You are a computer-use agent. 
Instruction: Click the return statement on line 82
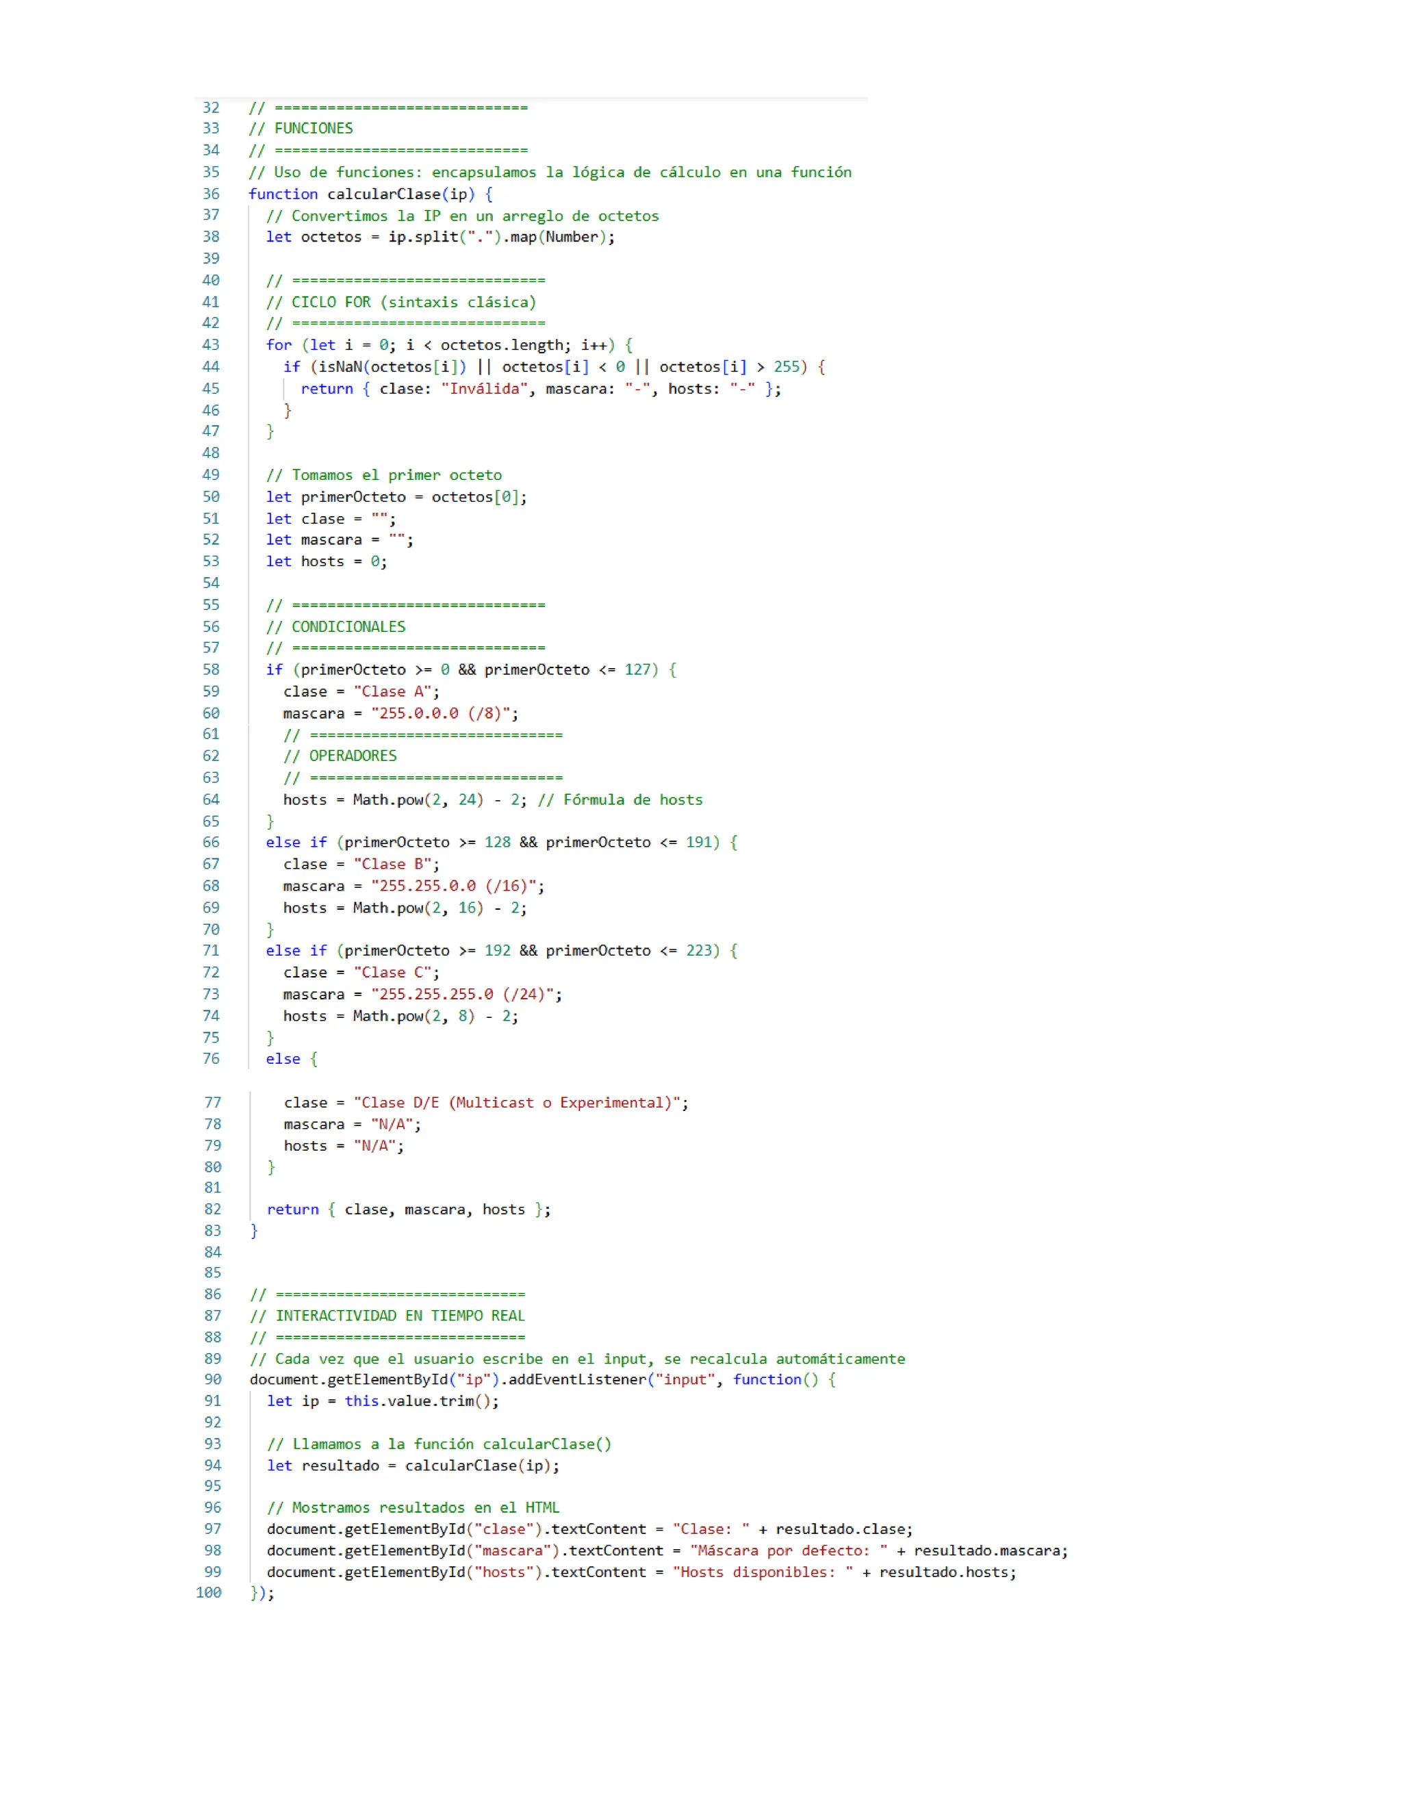[292, 1210]
